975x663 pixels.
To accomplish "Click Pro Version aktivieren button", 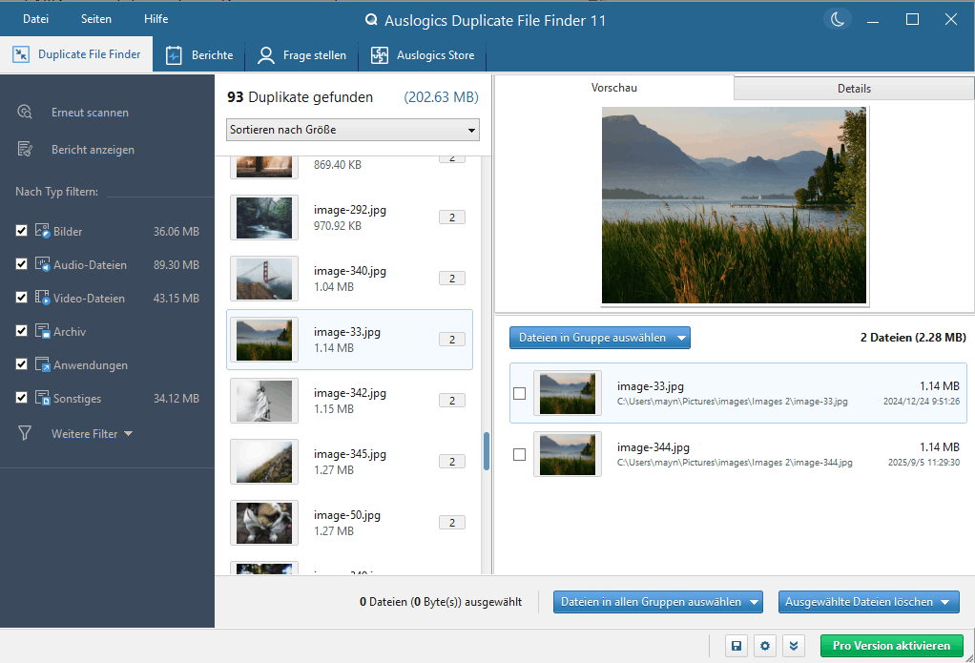I will coord(892,646).
